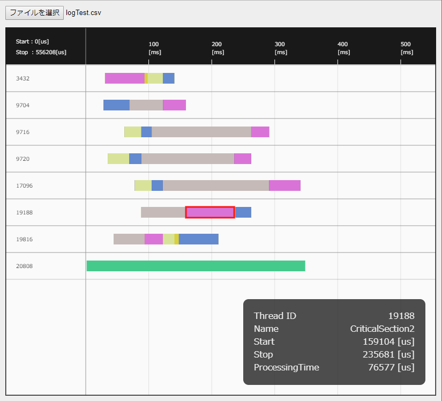Click the gray segment in thread 19188
The width and height of the screenshot is (442, 401).
pos(163,212)
